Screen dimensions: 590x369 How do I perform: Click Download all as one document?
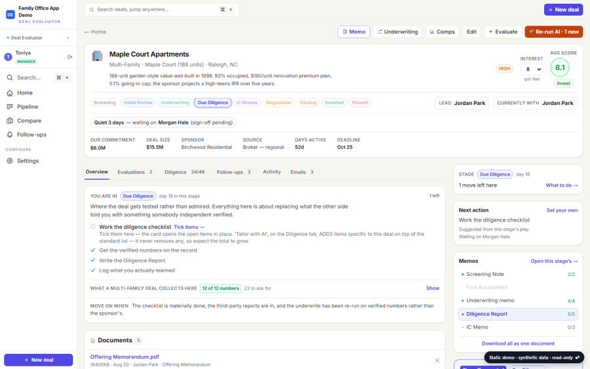pos(518,344)
